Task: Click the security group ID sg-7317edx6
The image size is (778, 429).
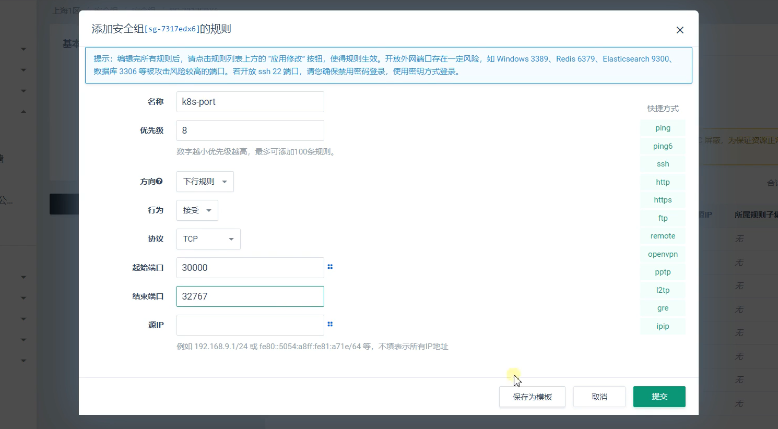Action: (172, 29)
